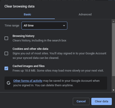Screen dimensions: 115x108
Task: Check Cookies and other site data
Action: (6, 53)
